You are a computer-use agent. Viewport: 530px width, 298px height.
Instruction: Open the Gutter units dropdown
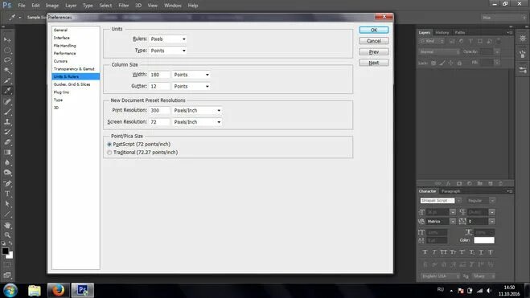coord(191,87)
